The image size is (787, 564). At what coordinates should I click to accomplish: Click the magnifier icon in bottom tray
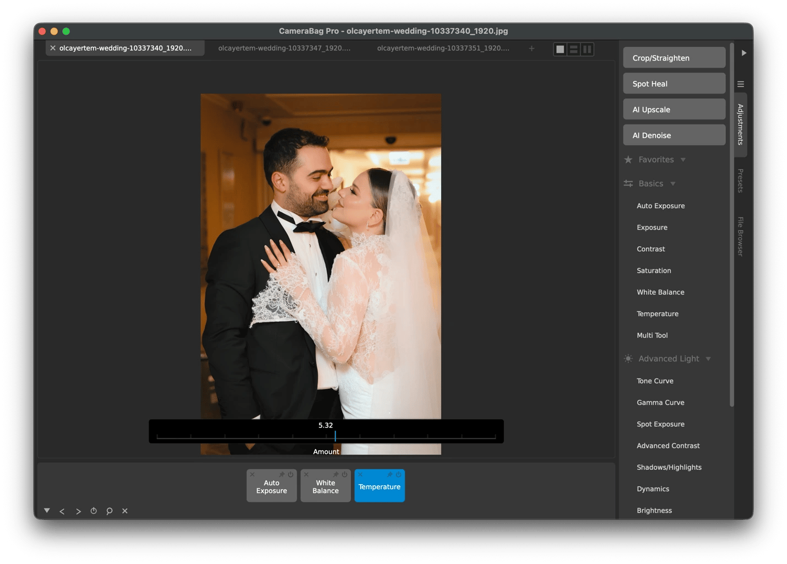click(110, 511)
